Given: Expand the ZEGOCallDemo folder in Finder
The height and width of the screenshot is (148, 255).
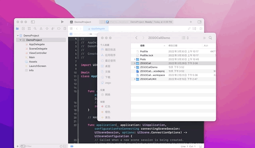Looking at the screenshot, I should tap(135, 67).
